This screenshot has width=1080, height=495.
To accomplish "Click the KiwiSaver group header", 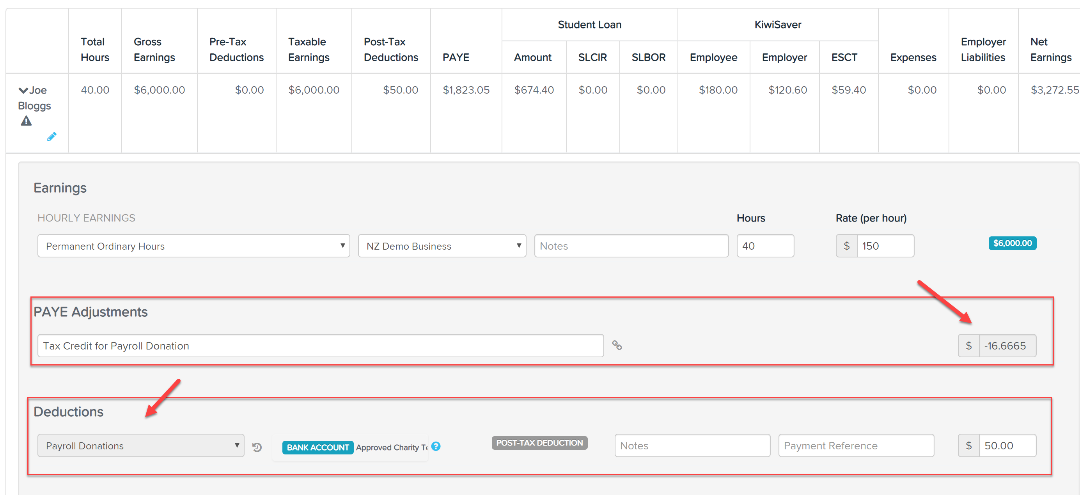I will tap(778, 25).
